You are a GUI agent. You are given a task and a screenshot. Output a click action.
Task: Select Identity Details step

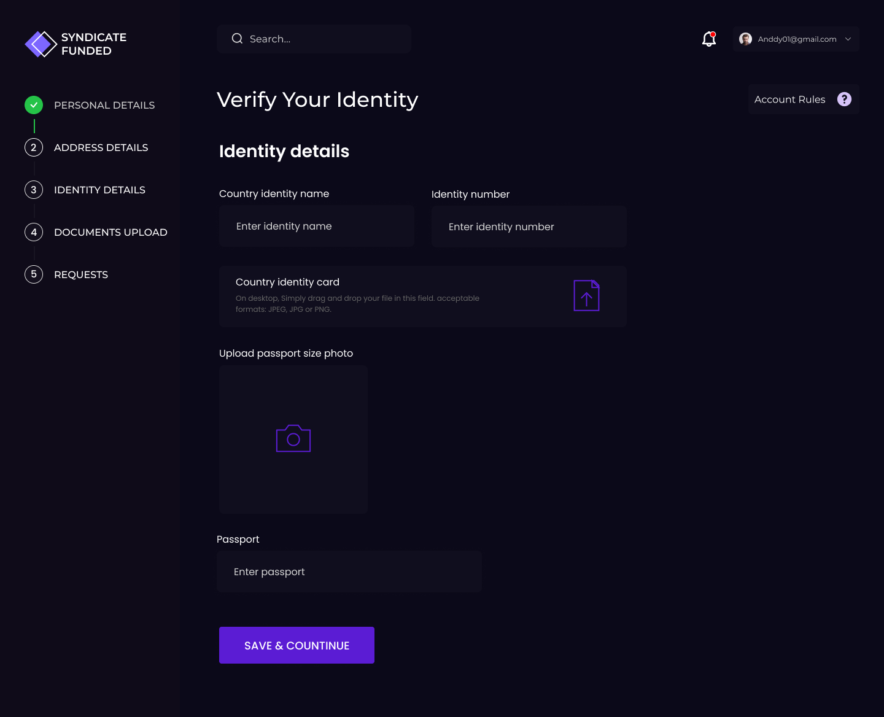99,190
